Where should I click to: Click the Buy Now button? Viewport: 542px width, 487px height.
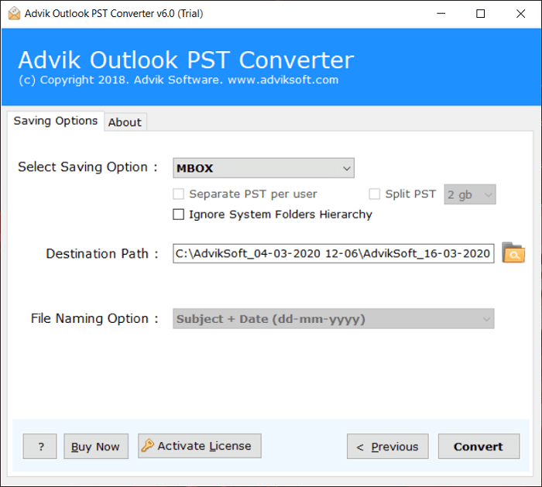[96, 447]
